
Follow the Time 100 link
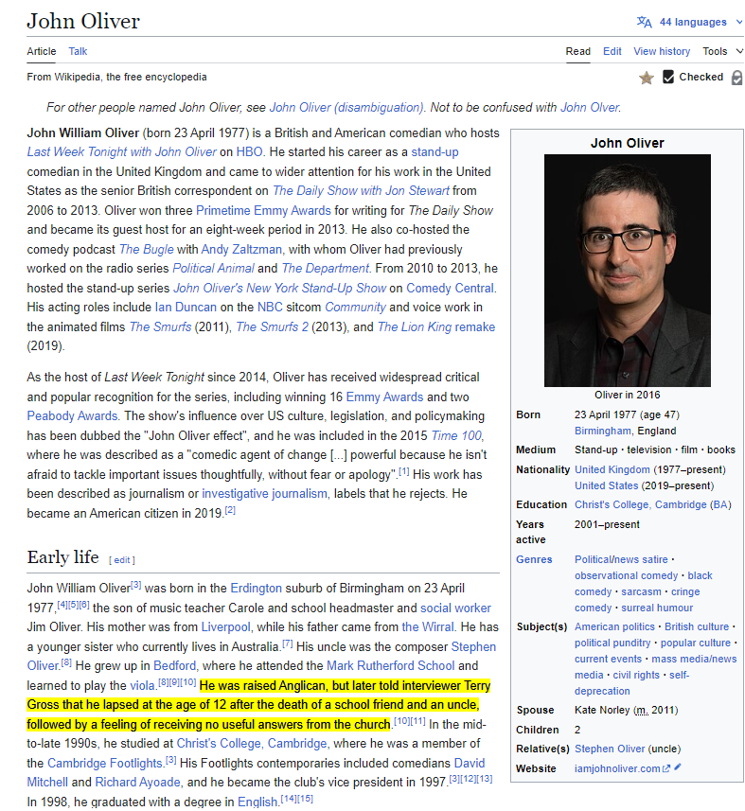click(x=456, y=435)
